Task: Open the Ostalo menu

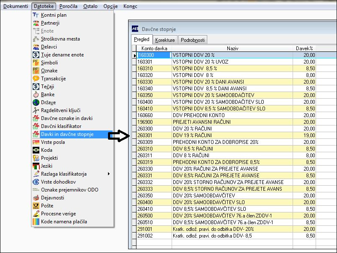Action: coord(90,6)
